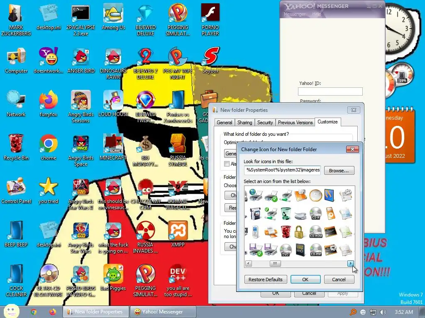Close the Change Icon dialog

(352, 149)
